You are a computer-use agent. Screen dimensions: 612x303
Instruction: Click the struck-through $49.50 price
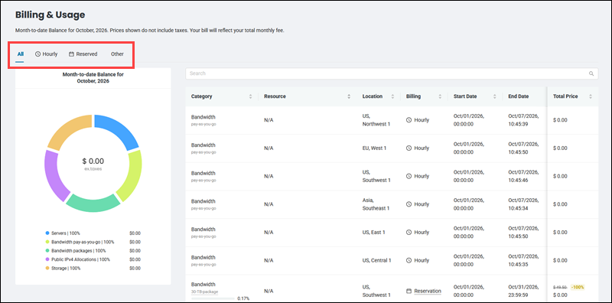click(x=561, y=288)
